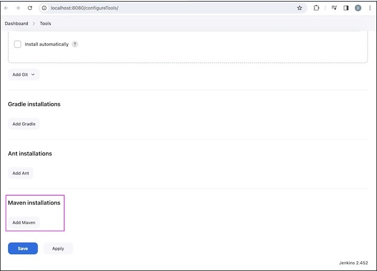This screenshot has height=271, width=377.
Task: Click the browser forward arrow
Action: point(18,8)
